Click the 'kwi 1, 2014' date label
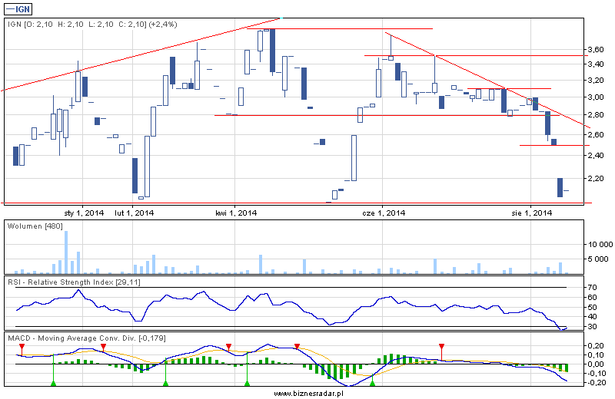The height and width of the screenshot is (399, 615). pyautogui.click(x=235, y=213)
